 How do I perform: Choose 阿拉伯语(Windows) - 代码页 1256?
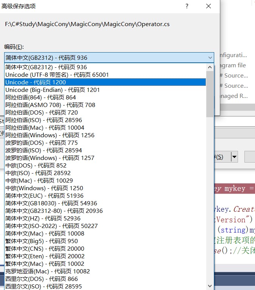pyautogui.click(x=105, y=135)
